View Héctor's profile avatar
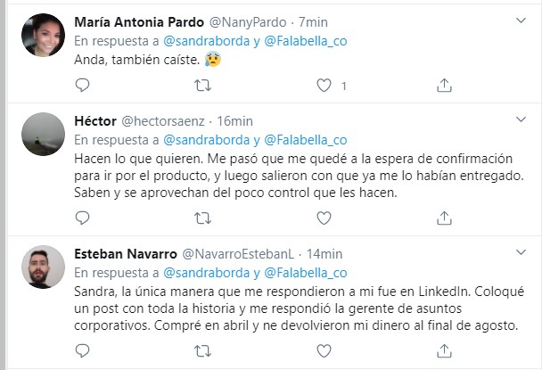 pyautogui.click(x=43, y=136)
